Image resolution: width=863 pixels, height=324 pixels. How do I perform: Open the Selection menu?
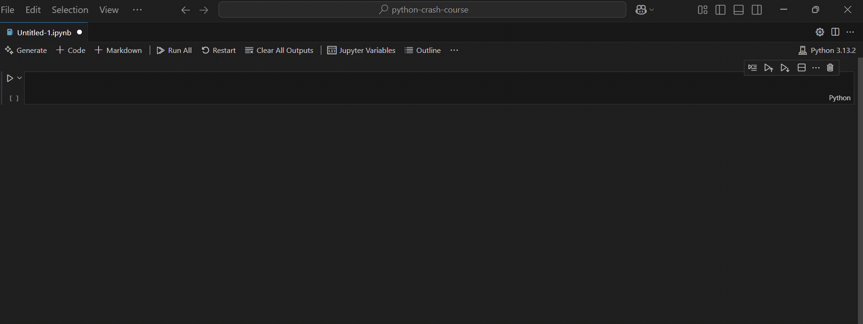[70, 10]
